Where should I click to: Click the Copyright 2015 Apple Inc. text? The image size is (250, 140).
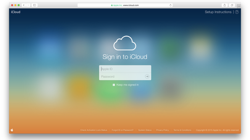click(x=218, y=130)
